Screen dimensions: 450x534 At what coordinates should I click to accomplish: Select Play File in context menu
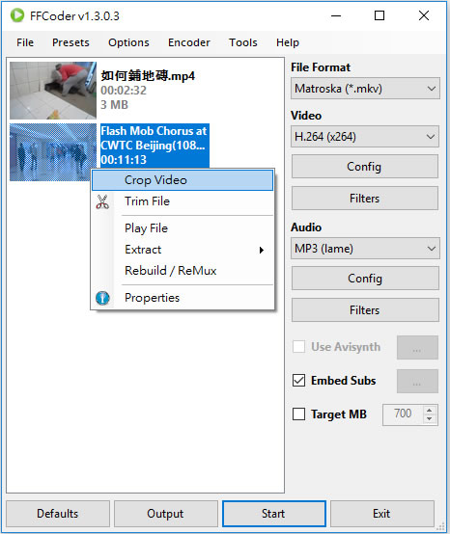(183, 228)
